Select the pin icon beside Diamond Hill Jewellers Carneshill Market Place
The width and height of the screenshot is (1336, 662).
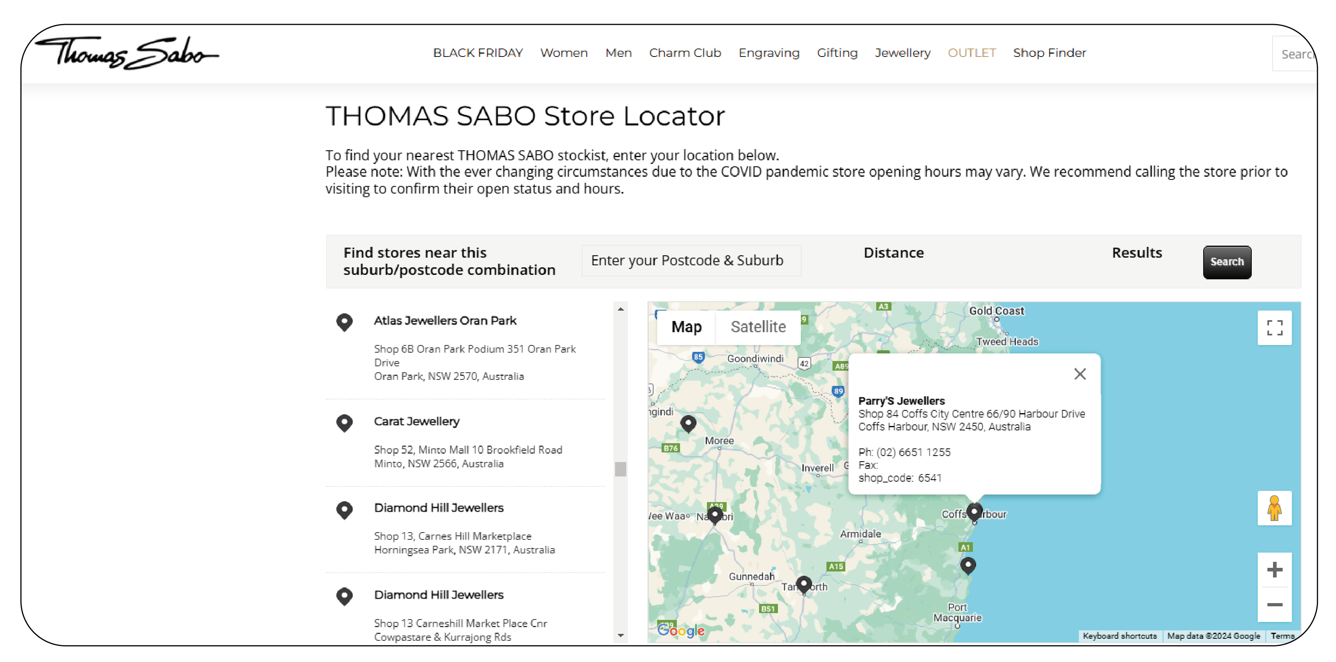(x=344, y=597)
